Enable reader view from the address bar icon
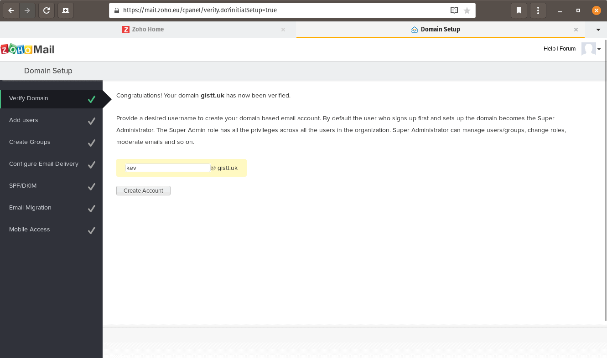The width and height of the screenshot is (607, 358). coord(453,10)
